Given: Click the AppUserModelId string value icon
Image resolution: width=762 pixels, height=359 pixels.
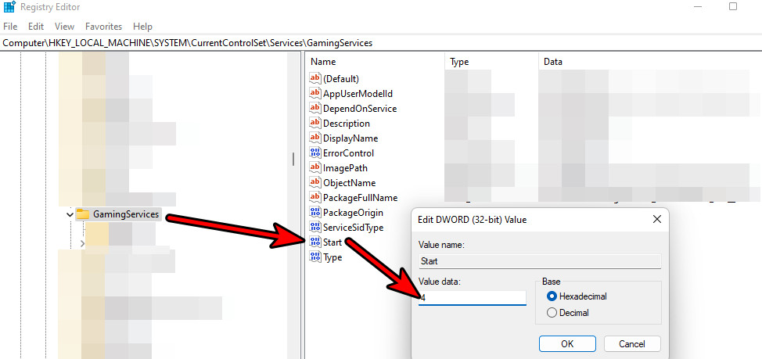Looking at the screenshot, I should (315, 93).
